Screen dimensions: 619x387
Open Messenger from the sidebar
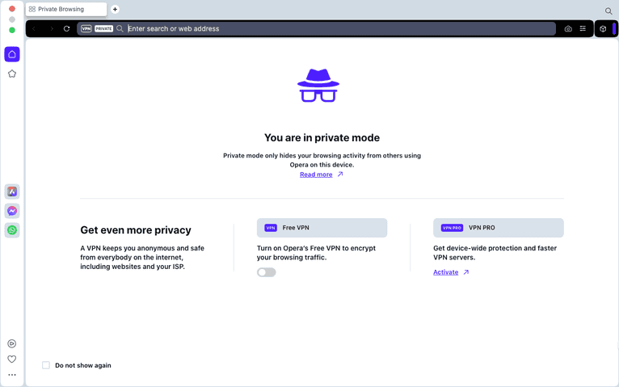12,211
